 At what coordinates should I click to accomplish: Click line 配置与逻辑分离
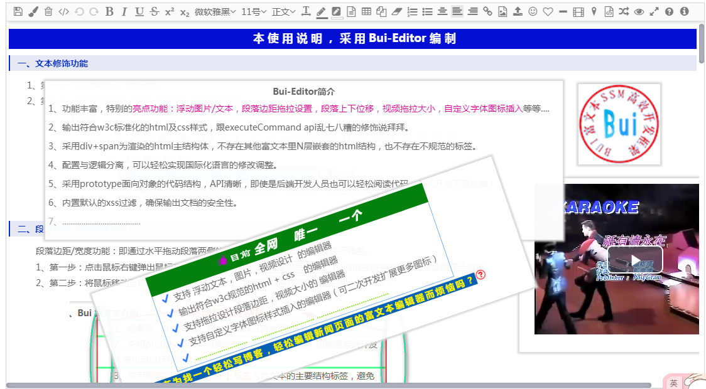[x=163, y=165]
